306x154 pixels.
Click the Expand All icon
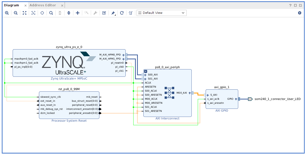[69, 13]
